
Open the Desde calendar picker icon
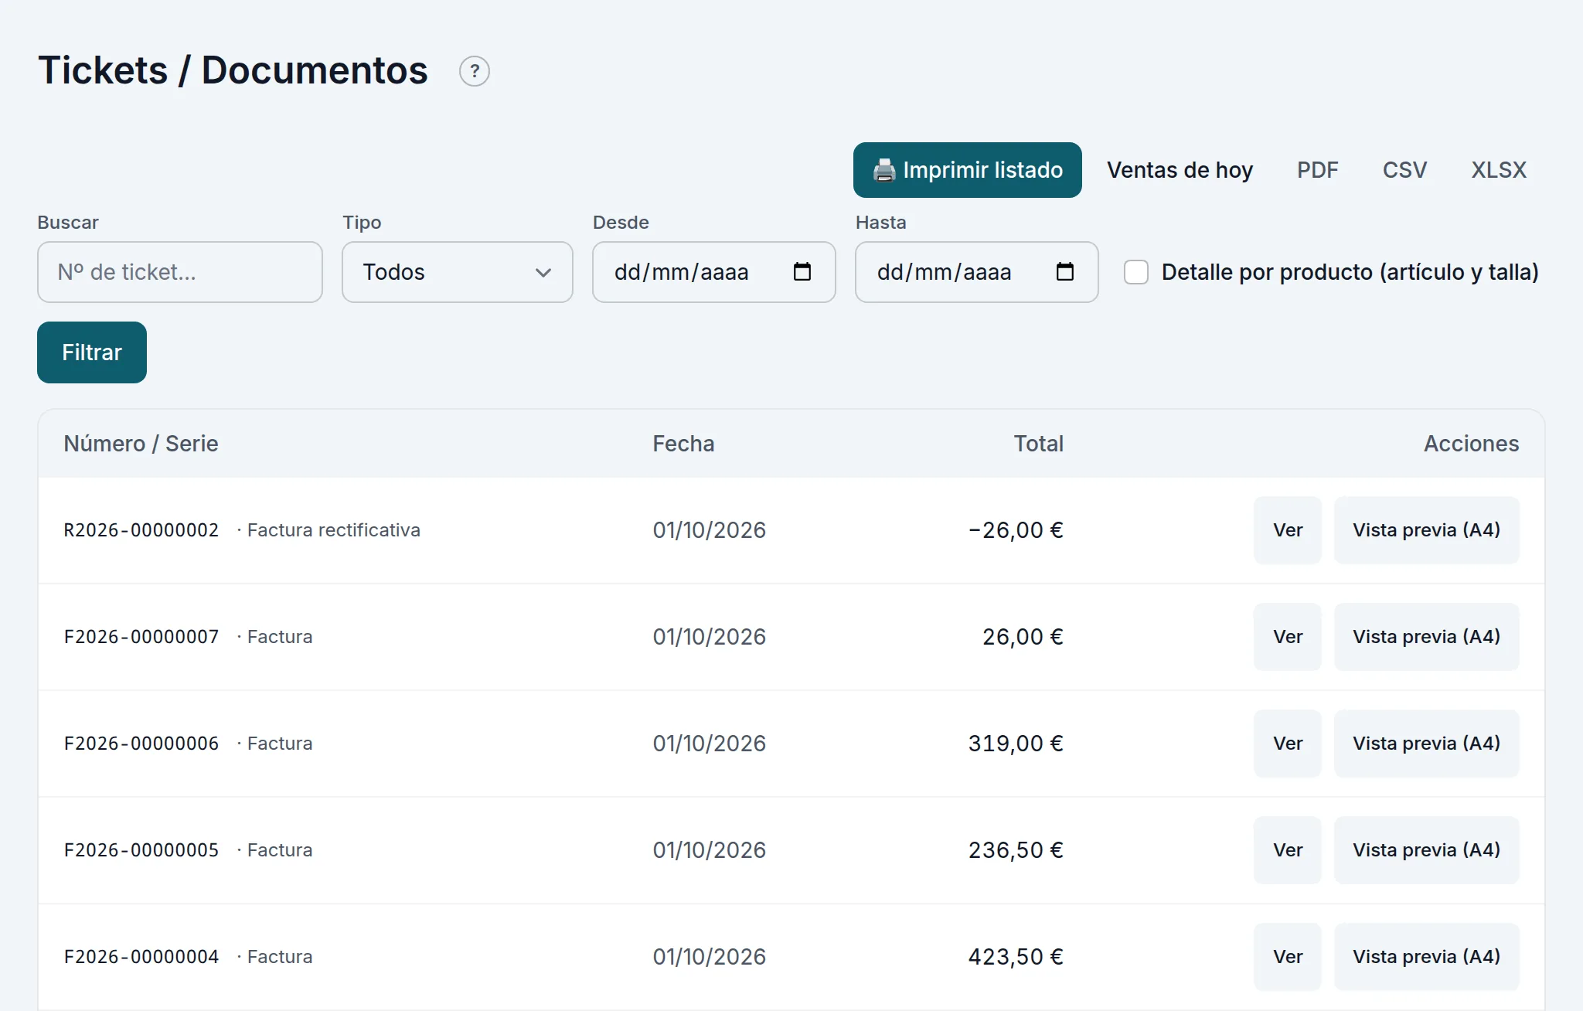click(x=802, y=272)
